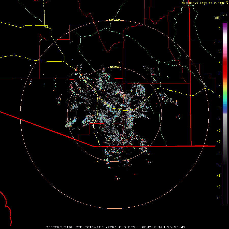Click the -2 value on color scale
This screenshot has width=229, height=229.
[x=219, y=131]
